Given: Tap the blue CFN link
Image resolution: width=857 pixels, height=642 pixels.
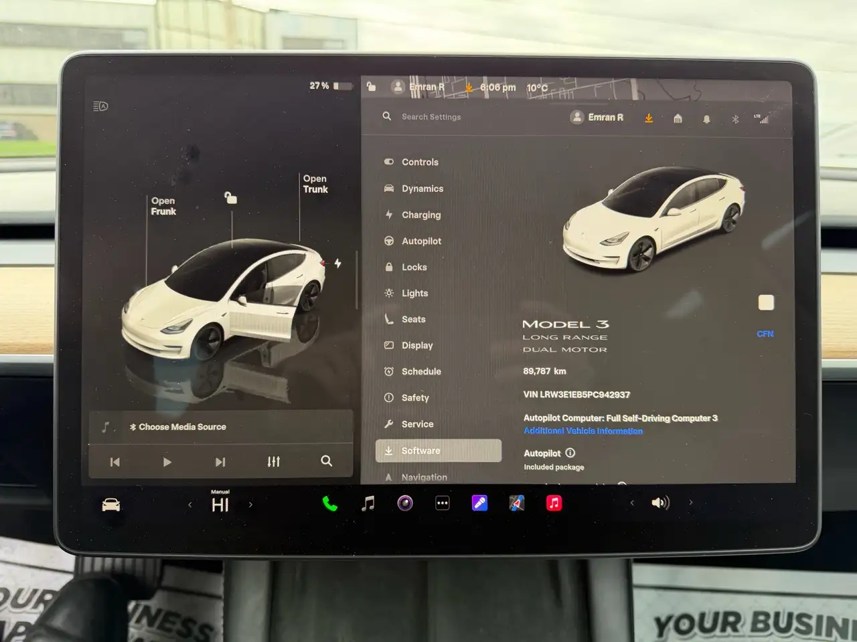Looking at the screenshot, I should click(x=765, y=334).
